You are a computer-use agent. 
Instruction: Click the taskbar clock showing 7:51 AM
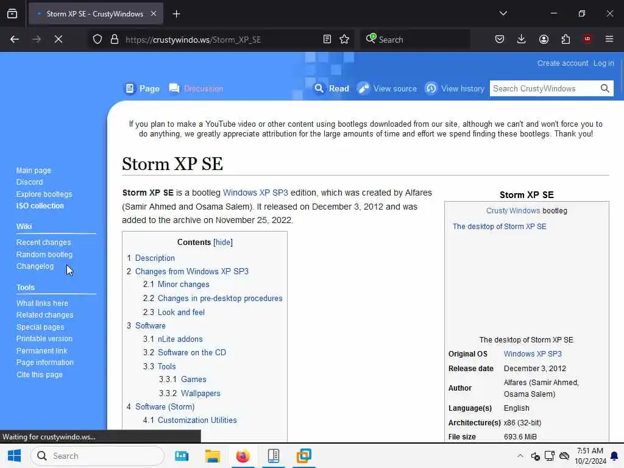coord(590,456)
